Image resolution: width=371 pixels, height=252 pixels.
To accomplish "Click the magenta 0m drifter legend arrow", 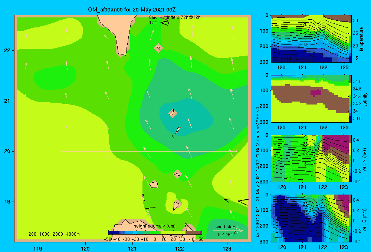I will 164,17.
